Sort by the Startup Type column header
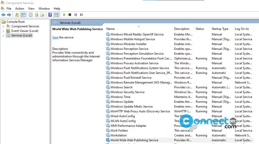259x144 pixels. click(222, 29)
